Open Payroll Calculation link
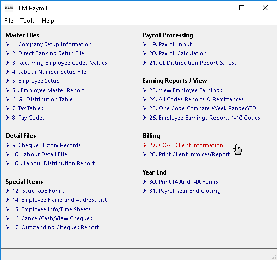277x260 pixels. pos(178,53)
